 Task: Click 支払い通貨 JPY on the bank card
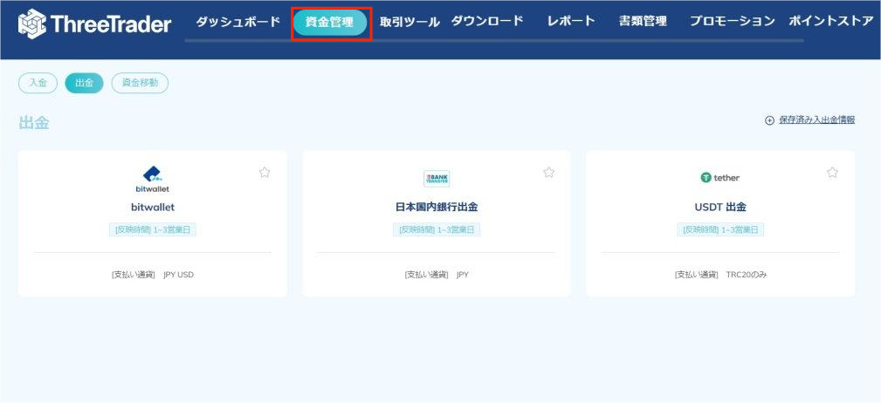click(x=437, y=275)
